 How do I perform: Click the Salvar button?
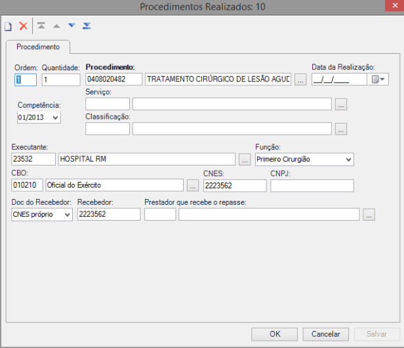pos(376,334)
